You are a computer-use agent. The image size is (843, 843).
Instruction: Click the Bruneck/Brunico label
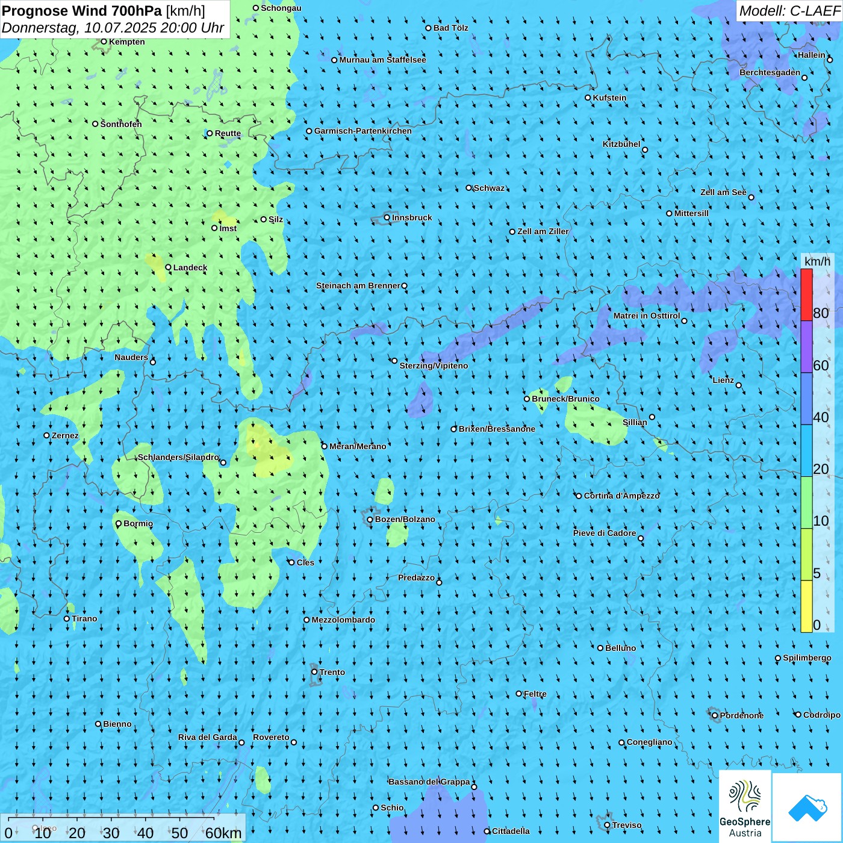tap(565, 399)
